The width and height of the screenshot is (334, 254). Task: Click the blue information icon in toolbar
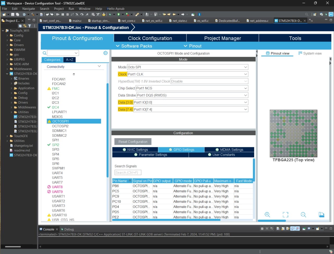tap(199, 14)
